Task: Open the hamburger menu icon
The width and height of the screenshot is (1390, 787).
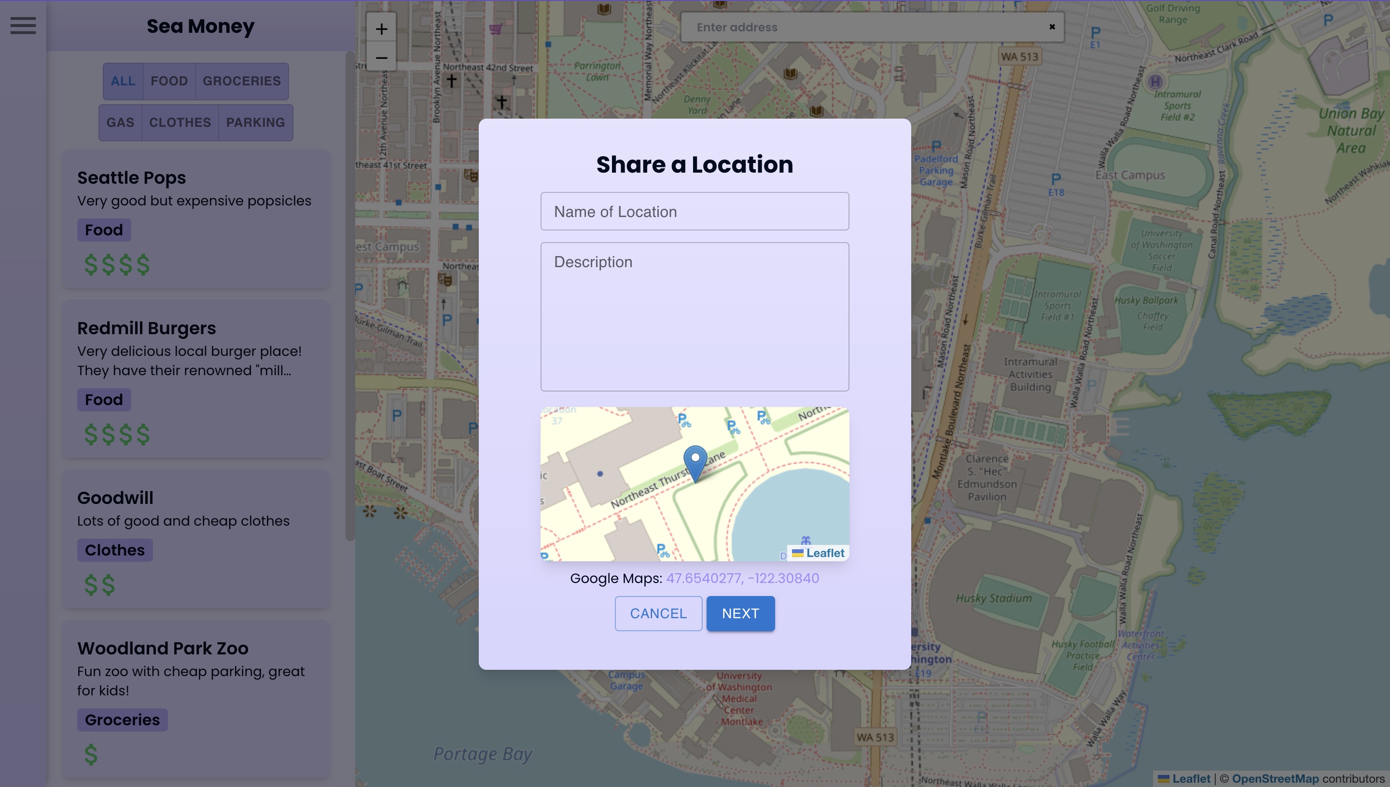Action: coord(23,26)
